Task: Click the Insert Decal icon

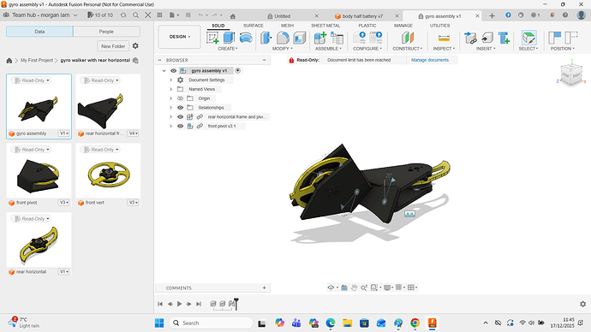Action: click(x=487, y=38)
